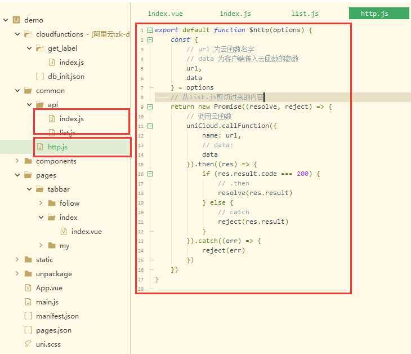Select the http.js editor tab
The height and width of the screenshot is (354, 411).
click(379, 14)
